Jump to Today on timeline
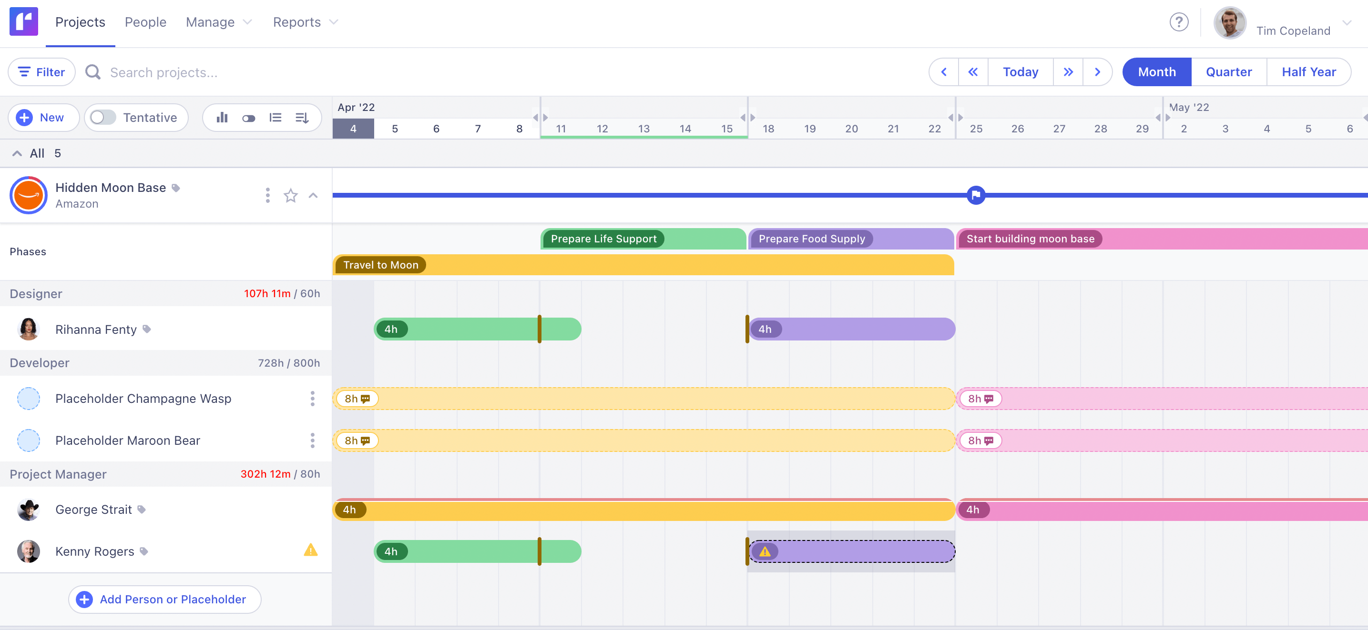The image size is (1368, 630). (1020, 71)
